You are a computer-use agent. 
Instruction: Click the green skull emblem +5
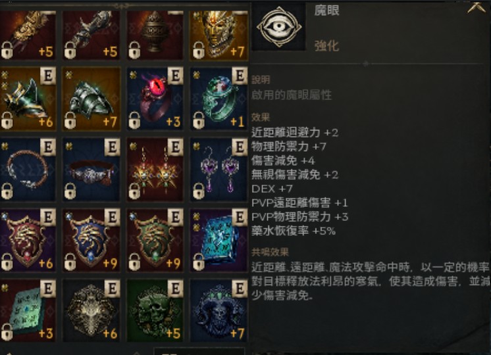point(155,310)
